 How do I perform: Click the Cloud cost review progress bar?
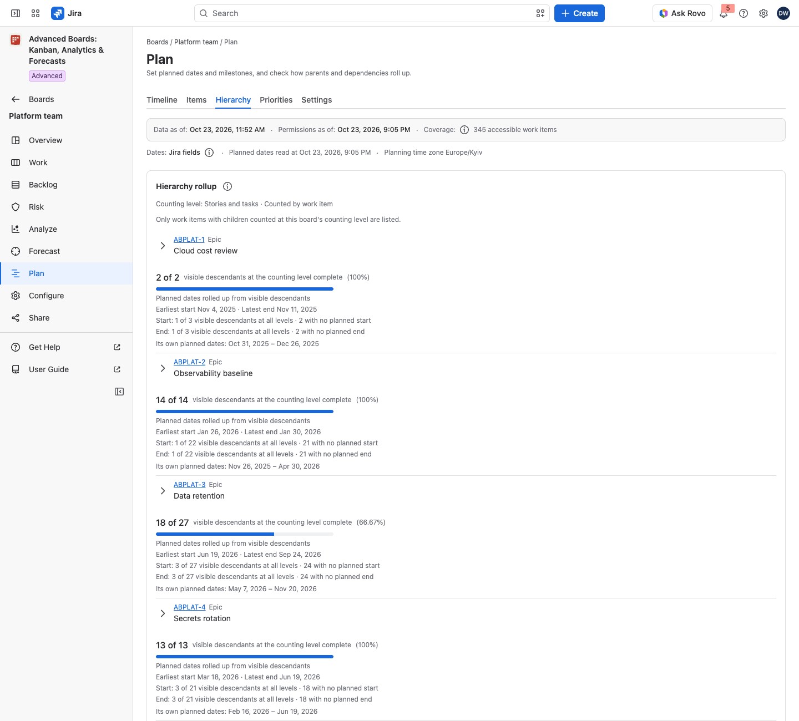(245, 289)
